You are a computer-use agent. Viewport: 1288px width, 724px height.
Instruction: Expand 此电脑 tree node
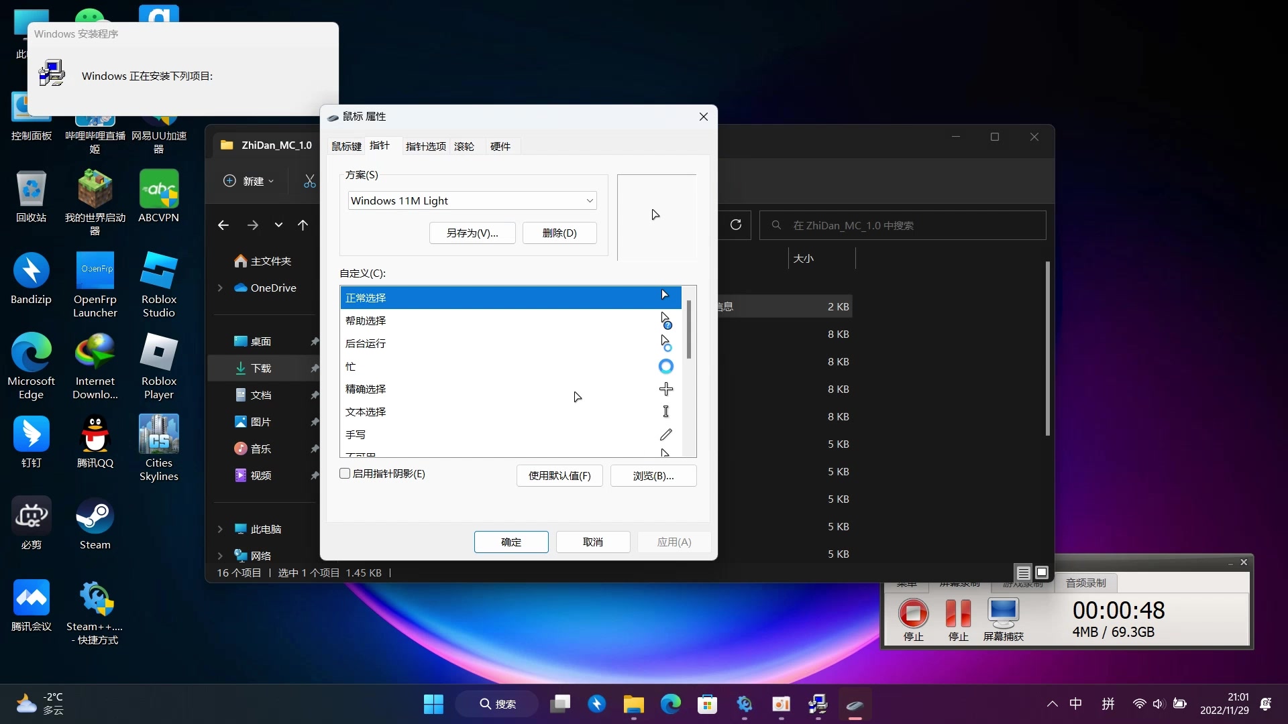(x=220, y=529)
